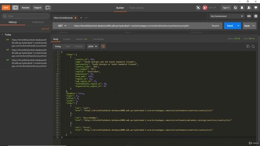This screenshot has width=260, height=146.
Task: Select the response Body tab
Action: pyautogui.click(x=56, y=39)
